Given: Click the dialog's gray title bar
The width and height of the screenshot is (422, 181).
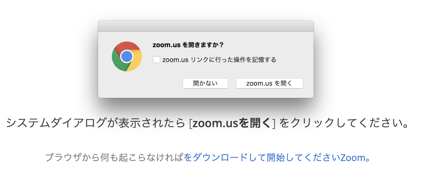Looking at the screenshot, I should [x=206, y=26].
